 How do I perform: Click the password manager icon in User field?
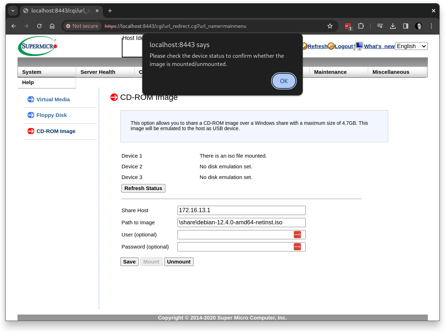click(x=297, y=235)
